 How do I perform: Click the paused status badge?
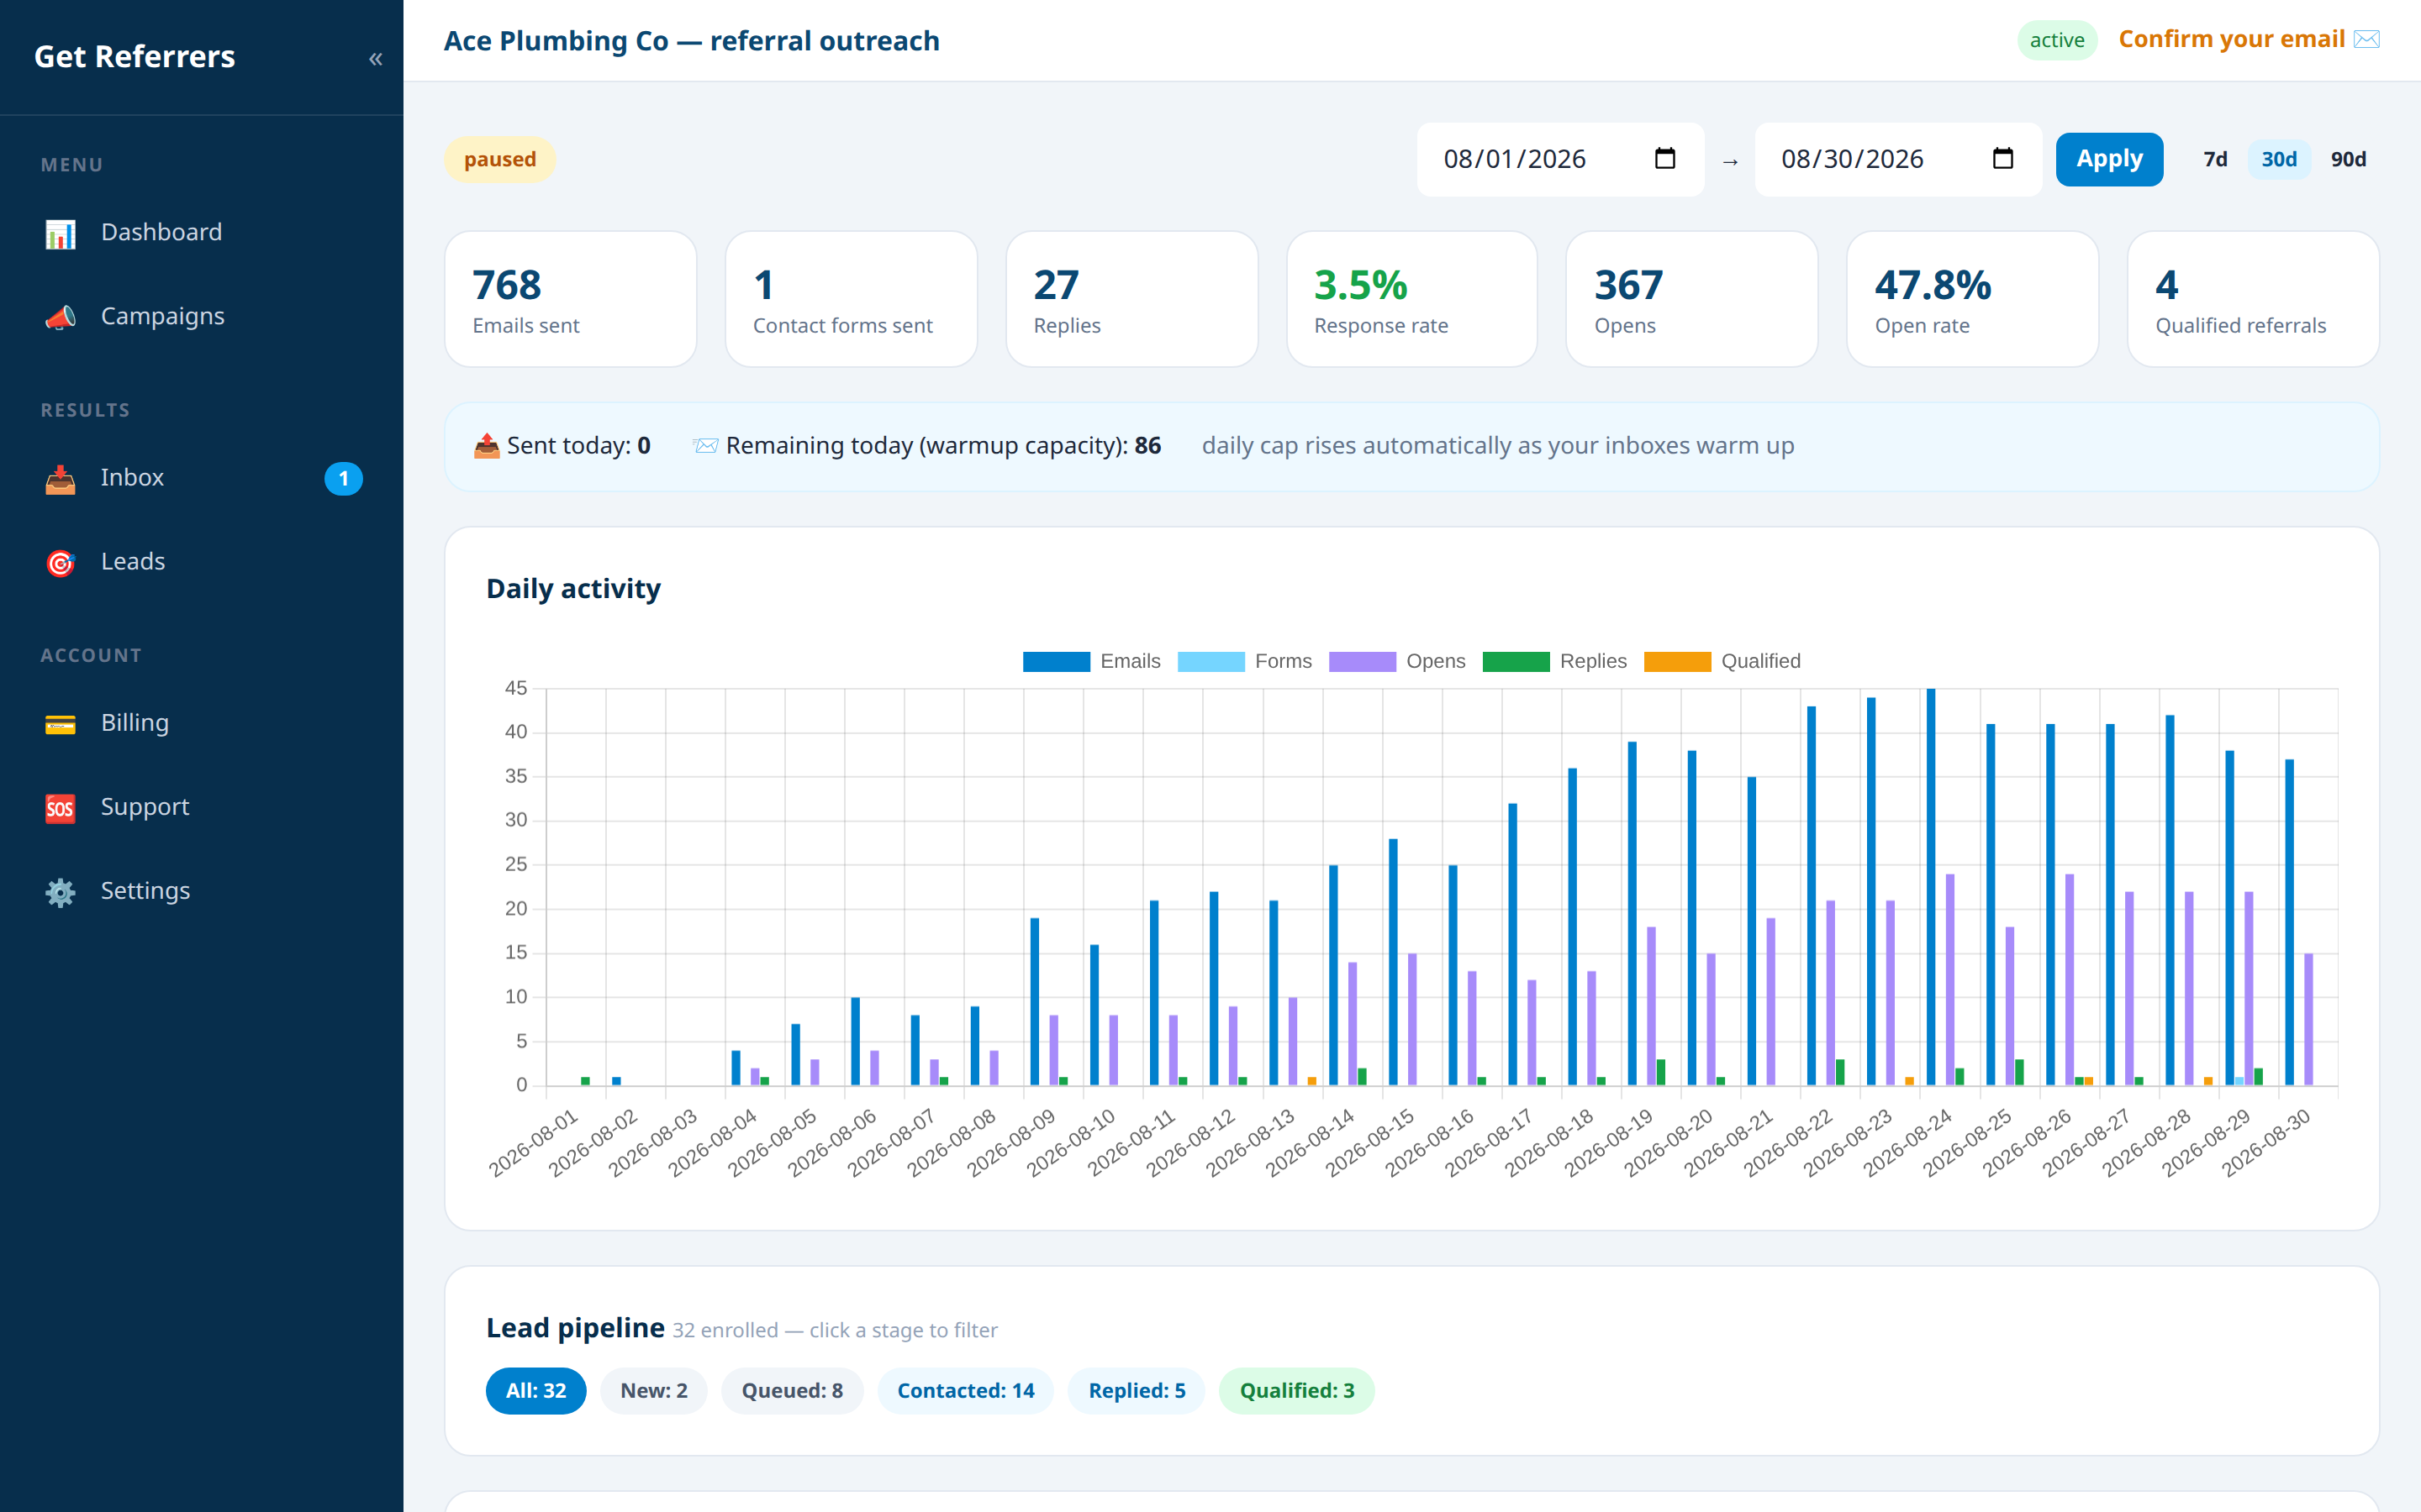(x=499, y=159)
